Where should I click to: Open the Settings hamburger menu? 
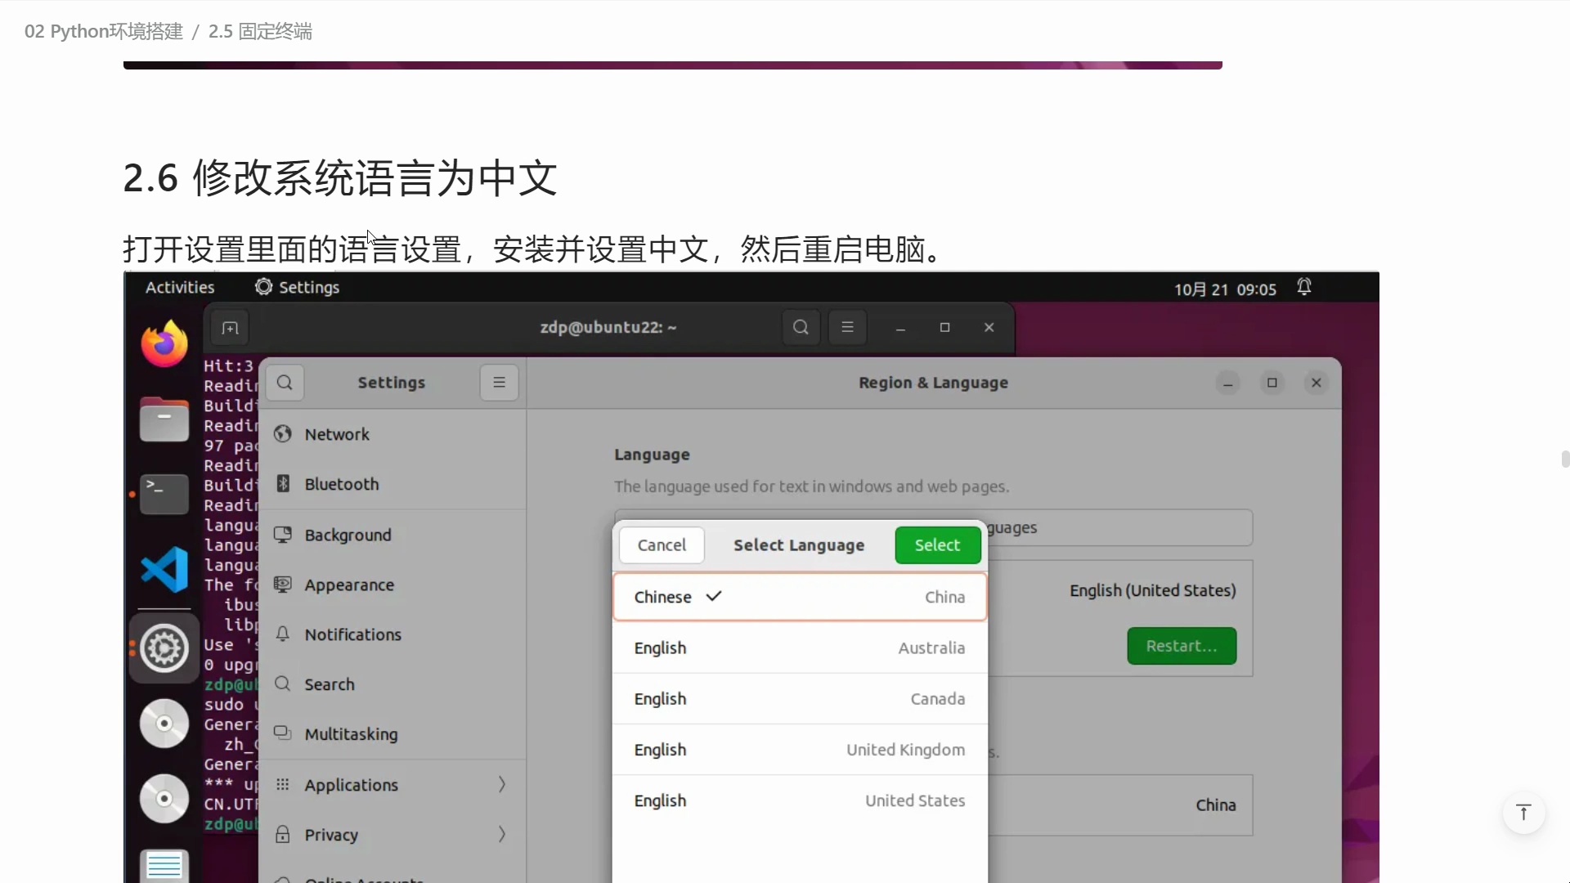[x=499, y=383]
